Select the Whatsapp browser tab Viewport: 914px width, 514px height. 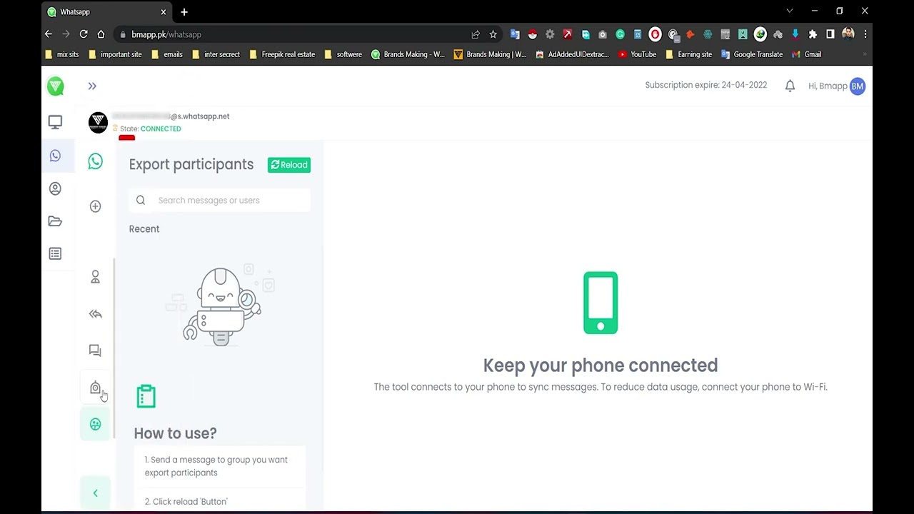tap(107, 12)
